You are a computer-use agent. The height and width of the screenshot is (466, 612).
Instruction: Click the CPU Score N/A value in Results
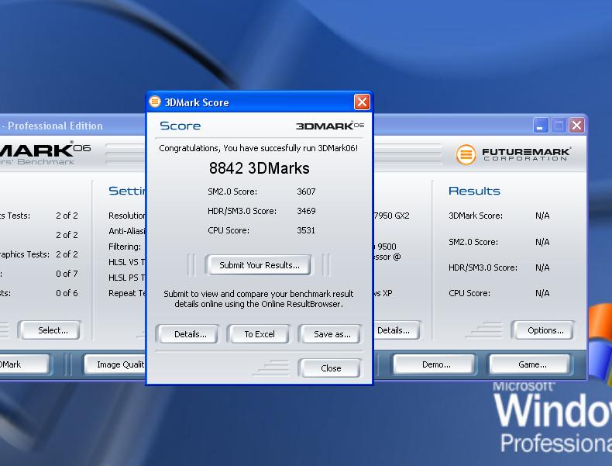click(x=542, y=293)
